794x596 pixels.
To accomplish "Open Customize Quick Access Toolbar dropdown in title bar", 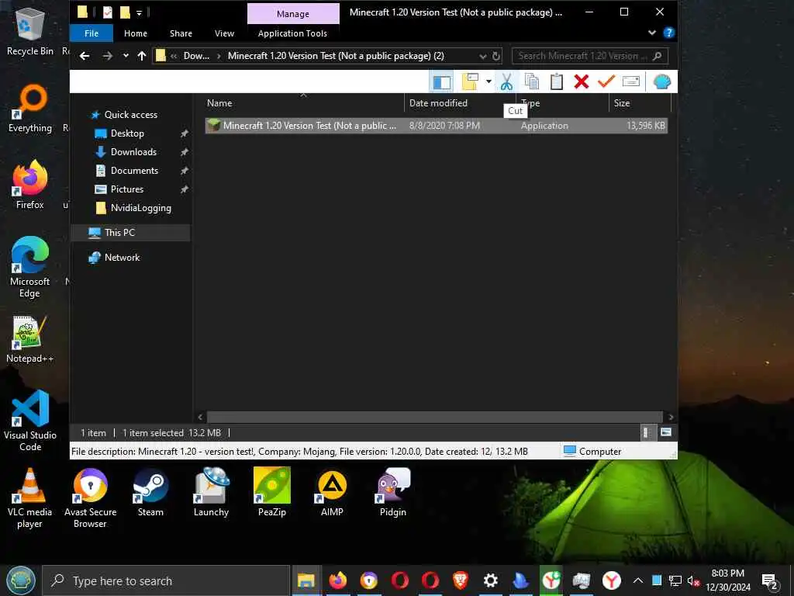I will 139,12.
